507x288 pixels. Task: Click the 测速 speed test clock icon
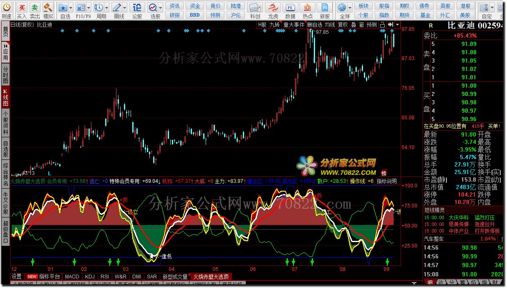pos(6,7)
